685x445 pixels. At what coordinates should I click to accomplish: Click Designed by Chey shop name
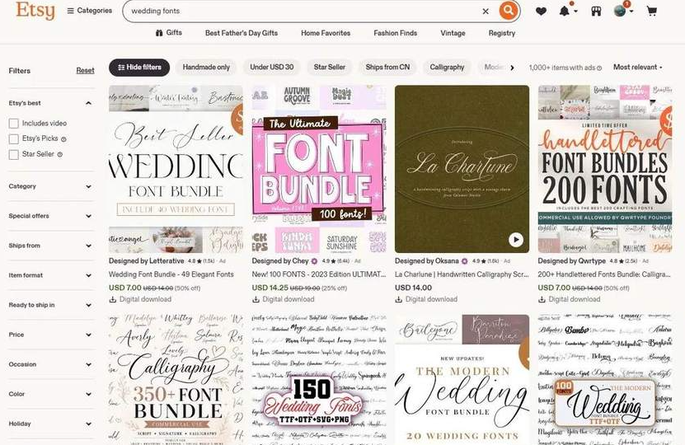click(280, 261)
